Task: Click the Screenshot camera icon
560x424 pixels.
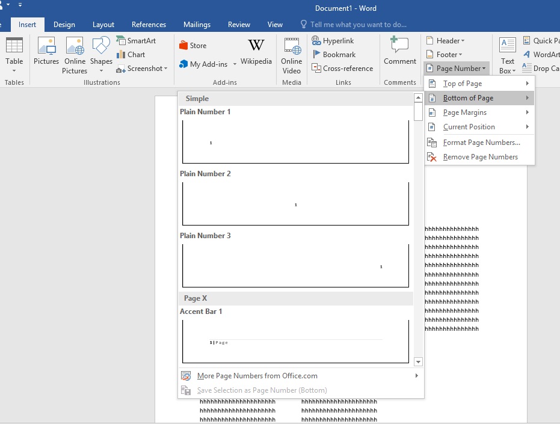Action: coord(121,69)
